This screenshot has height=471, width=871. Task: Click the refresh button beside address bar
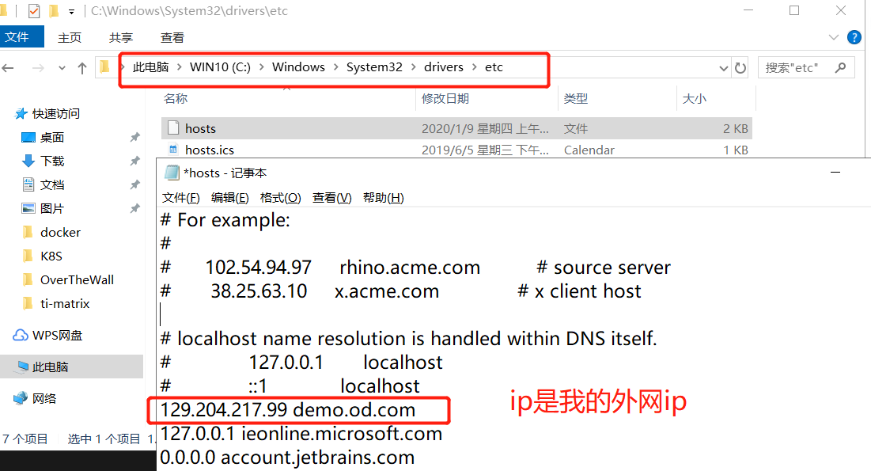coord(740,68)
